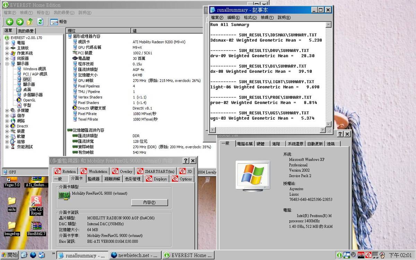Viewport: 416px width, 260px height.
Task: Open the 報告(R) menu in EVEREST
Action: (43, 13)
